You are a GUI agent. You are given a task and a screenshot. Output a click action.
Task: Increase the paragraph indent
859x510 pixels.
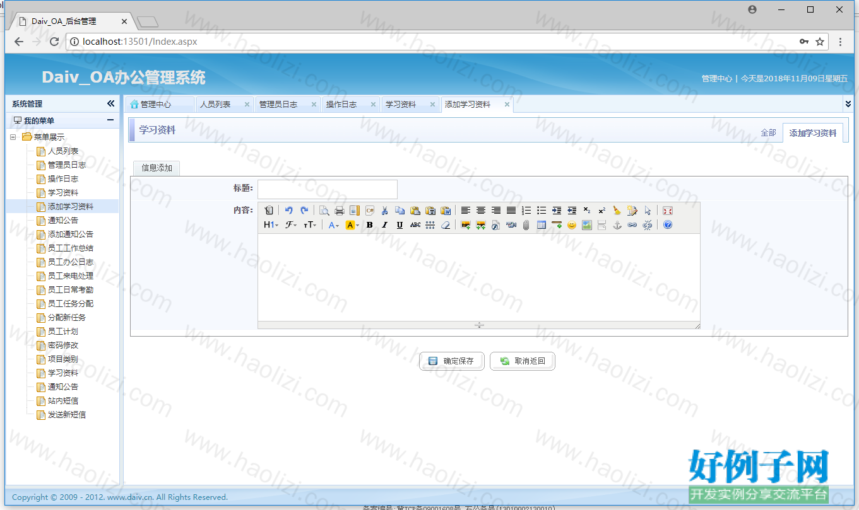557,211
